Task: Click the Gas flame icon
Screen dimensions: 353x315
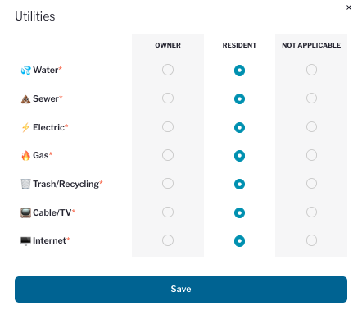Action: pyautogui.click(x=25, y=156)
